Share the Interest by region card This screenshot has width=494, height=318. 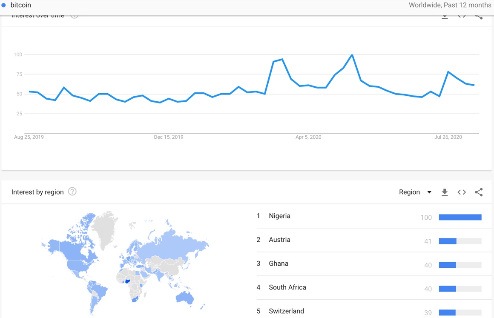[x=479, y=192]
